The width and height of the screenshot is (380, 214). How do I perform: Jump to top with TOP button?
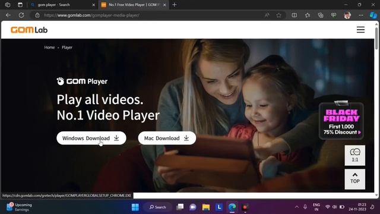pyautogui.click(x=355, y=179)
